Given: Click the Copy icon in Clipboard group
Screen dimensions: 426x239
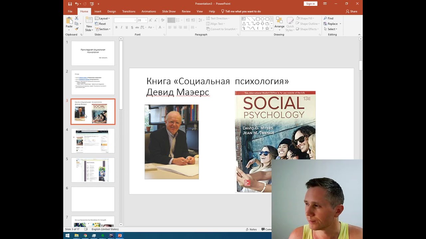Looking at the screenshot, I should [77, 24].
